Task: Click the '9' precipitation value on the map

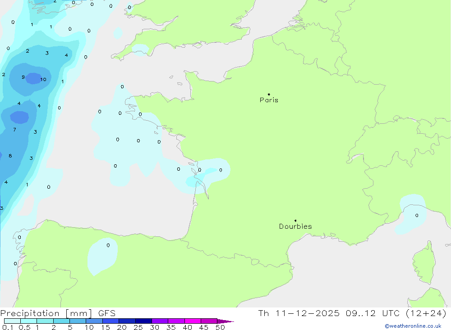Action: pyautogui.click(x=23, y=77)
